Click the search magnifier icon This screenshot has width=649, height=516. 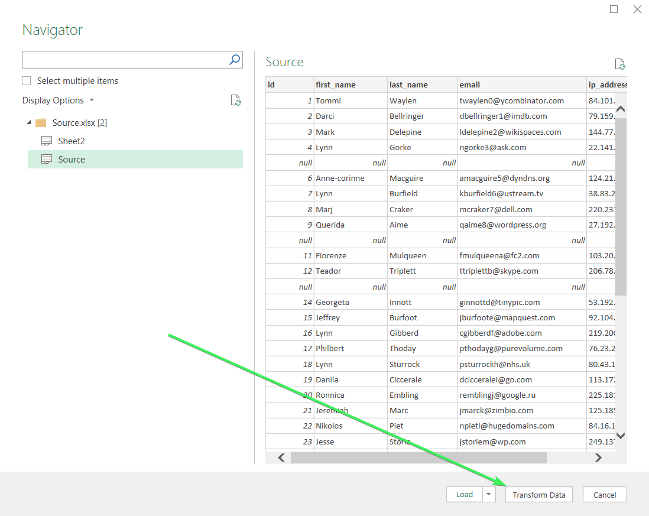pos(235,59)
